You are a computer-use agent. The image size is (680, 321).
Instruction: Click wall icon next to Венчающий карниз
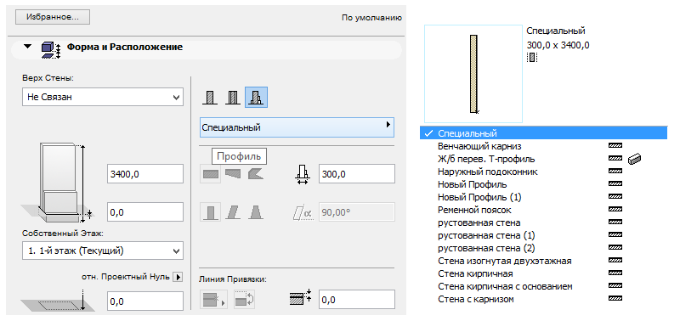tap(615, 146)
